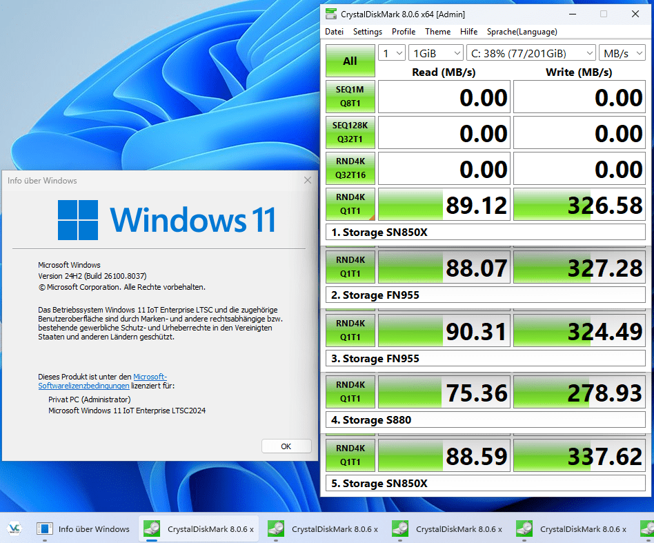This screenshot has width=654, height=543.
Task: Click the 2. Storage FN955 comment field
Action: [486, 295]
